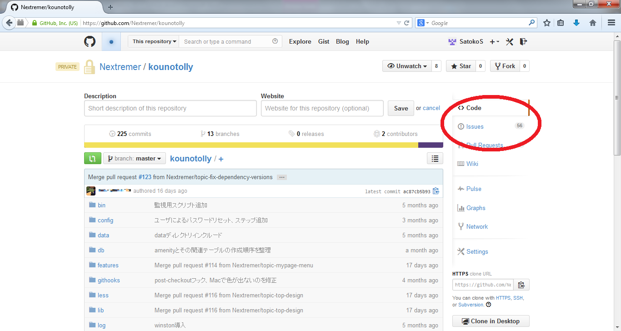621x331 pixels.
Task: Open Gist in the top navigation
Action: click(324, 41)
